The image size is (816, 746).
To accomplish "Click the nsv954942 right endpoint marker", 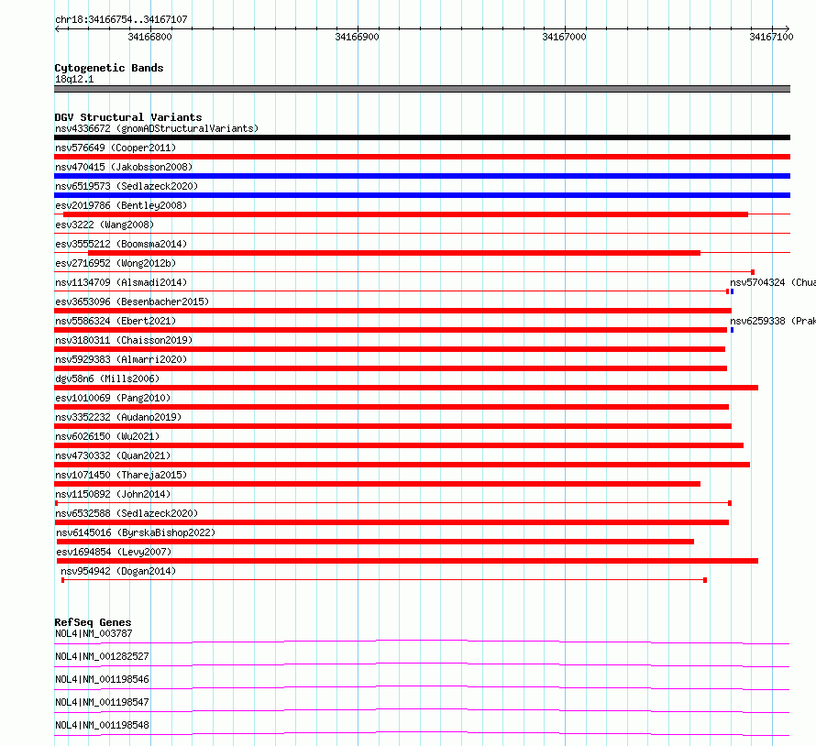I will 705,580.
